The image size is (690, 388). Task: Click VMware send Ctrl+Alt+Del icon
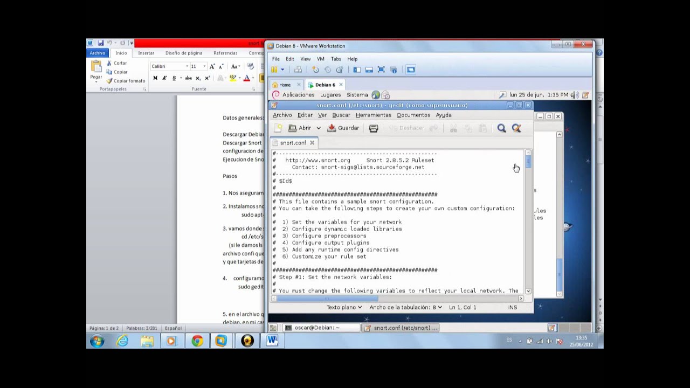pos(298,70)
